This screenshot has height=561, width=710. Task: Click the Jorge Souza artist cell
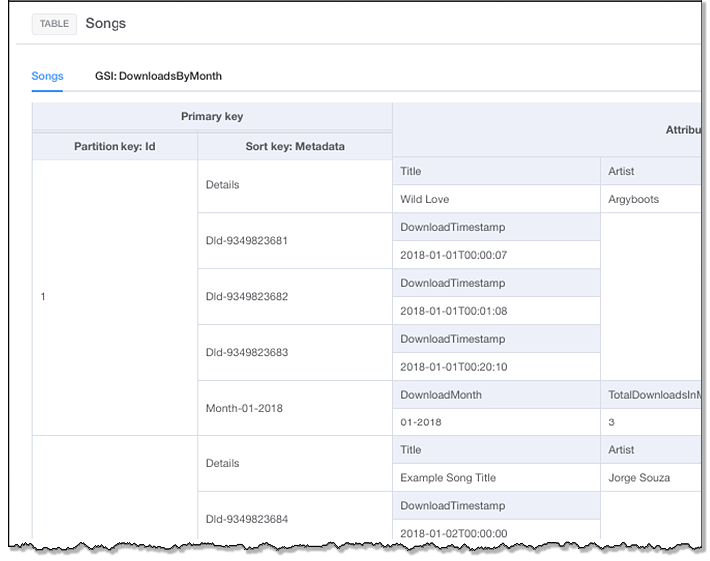coord(639,478)
